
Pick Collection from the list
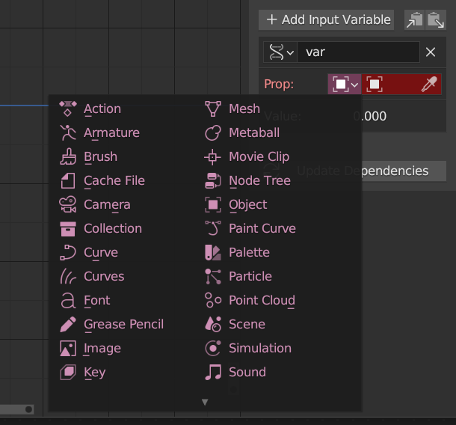point(113,228)
